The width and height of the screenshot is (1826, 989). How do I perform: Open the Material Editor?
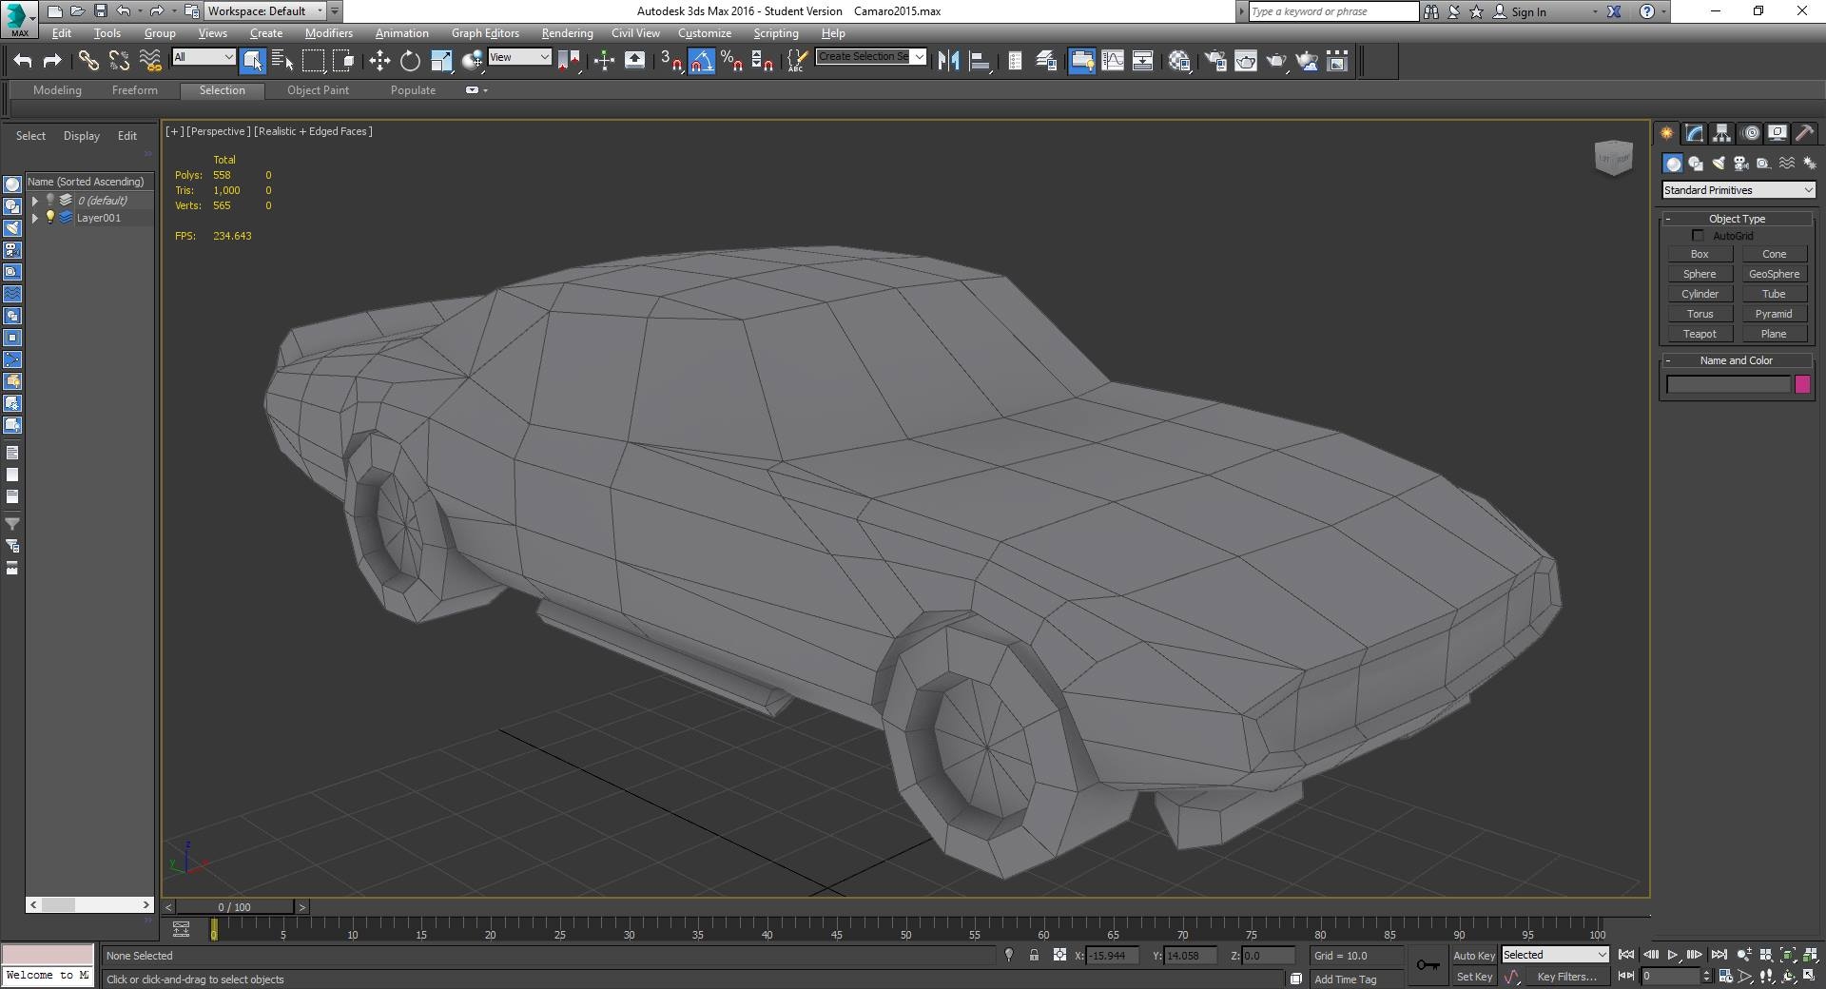coord(1179,61)
